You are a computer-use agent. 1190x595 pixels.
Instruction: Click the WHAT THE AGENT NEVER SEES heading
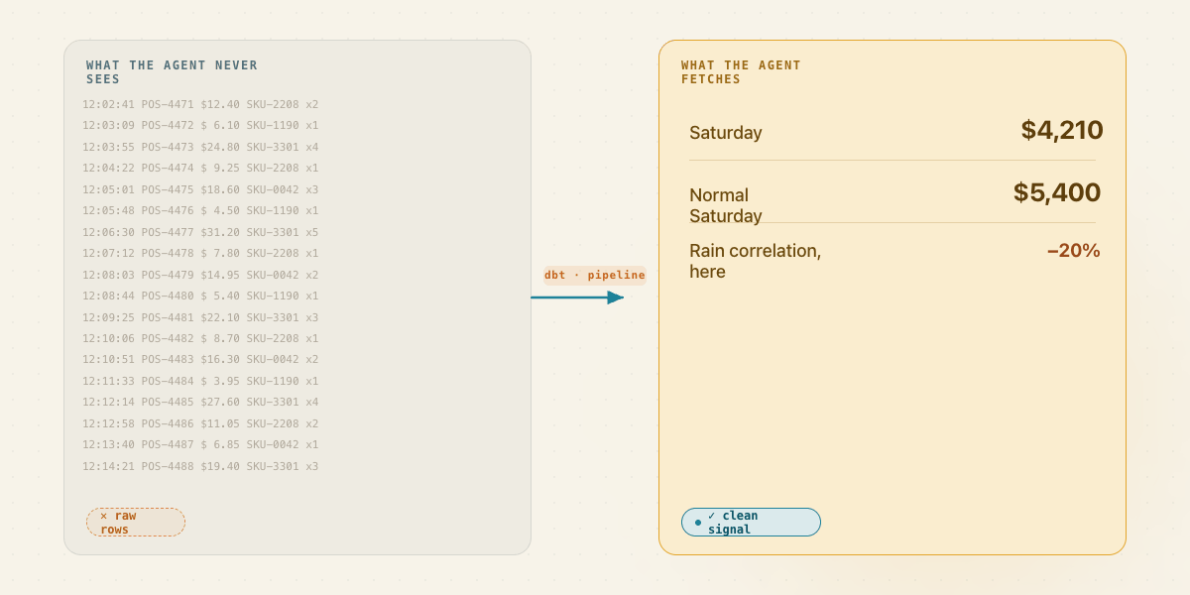(172, 72)
